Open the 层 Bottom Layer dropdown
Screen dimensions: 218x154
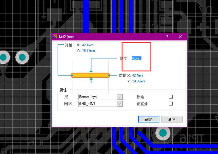[120, 97]
